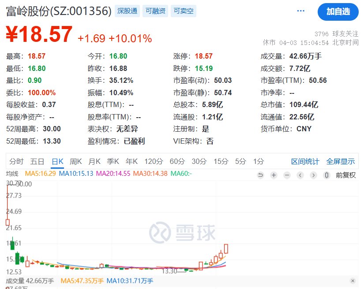The image size is (364, 289).
Task: Zoom out of the K-line chart
Action: [287, 175]
